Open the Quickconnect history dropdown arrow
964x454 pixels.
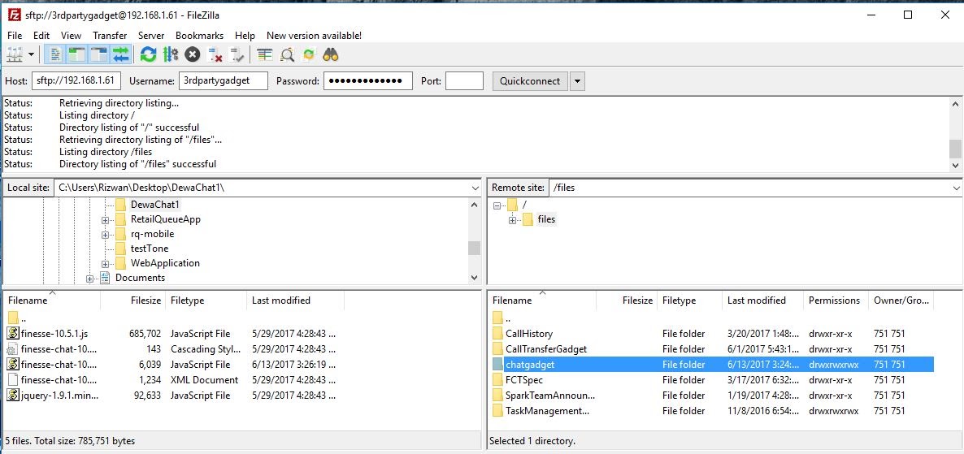coord(577,81)
